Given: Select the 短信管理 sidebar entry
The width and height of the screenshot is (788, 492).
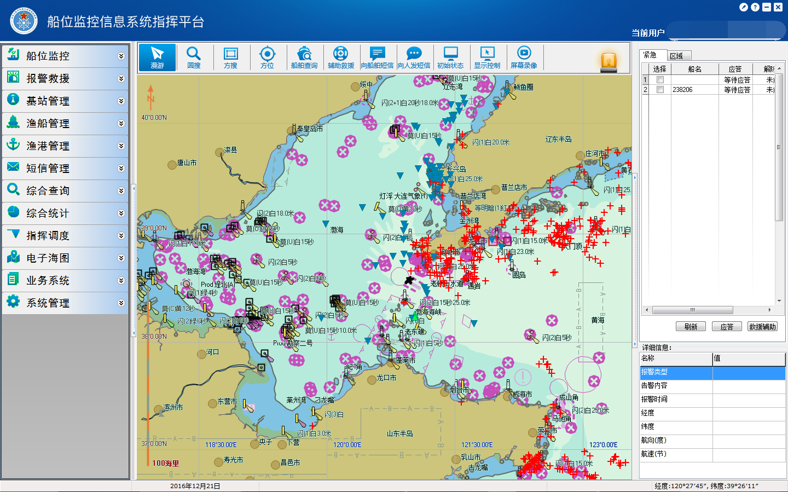Looking at the screenshot, I should [x=65, y=168].
